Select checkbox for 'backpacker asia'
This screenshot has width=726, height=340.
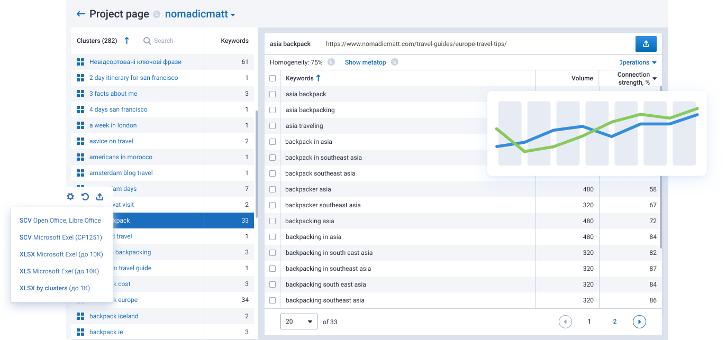tap(273, 189)
